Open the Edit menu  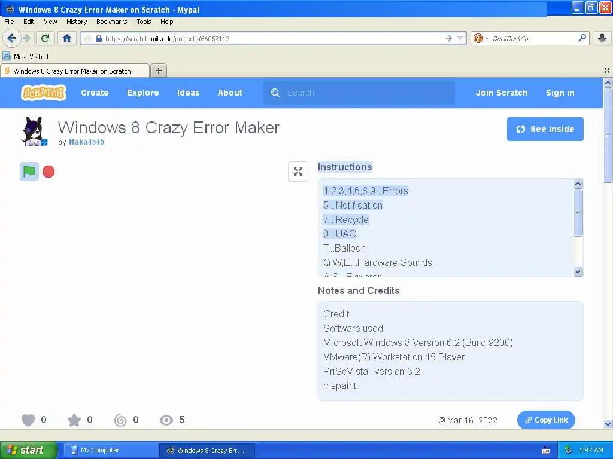(29, 22)
